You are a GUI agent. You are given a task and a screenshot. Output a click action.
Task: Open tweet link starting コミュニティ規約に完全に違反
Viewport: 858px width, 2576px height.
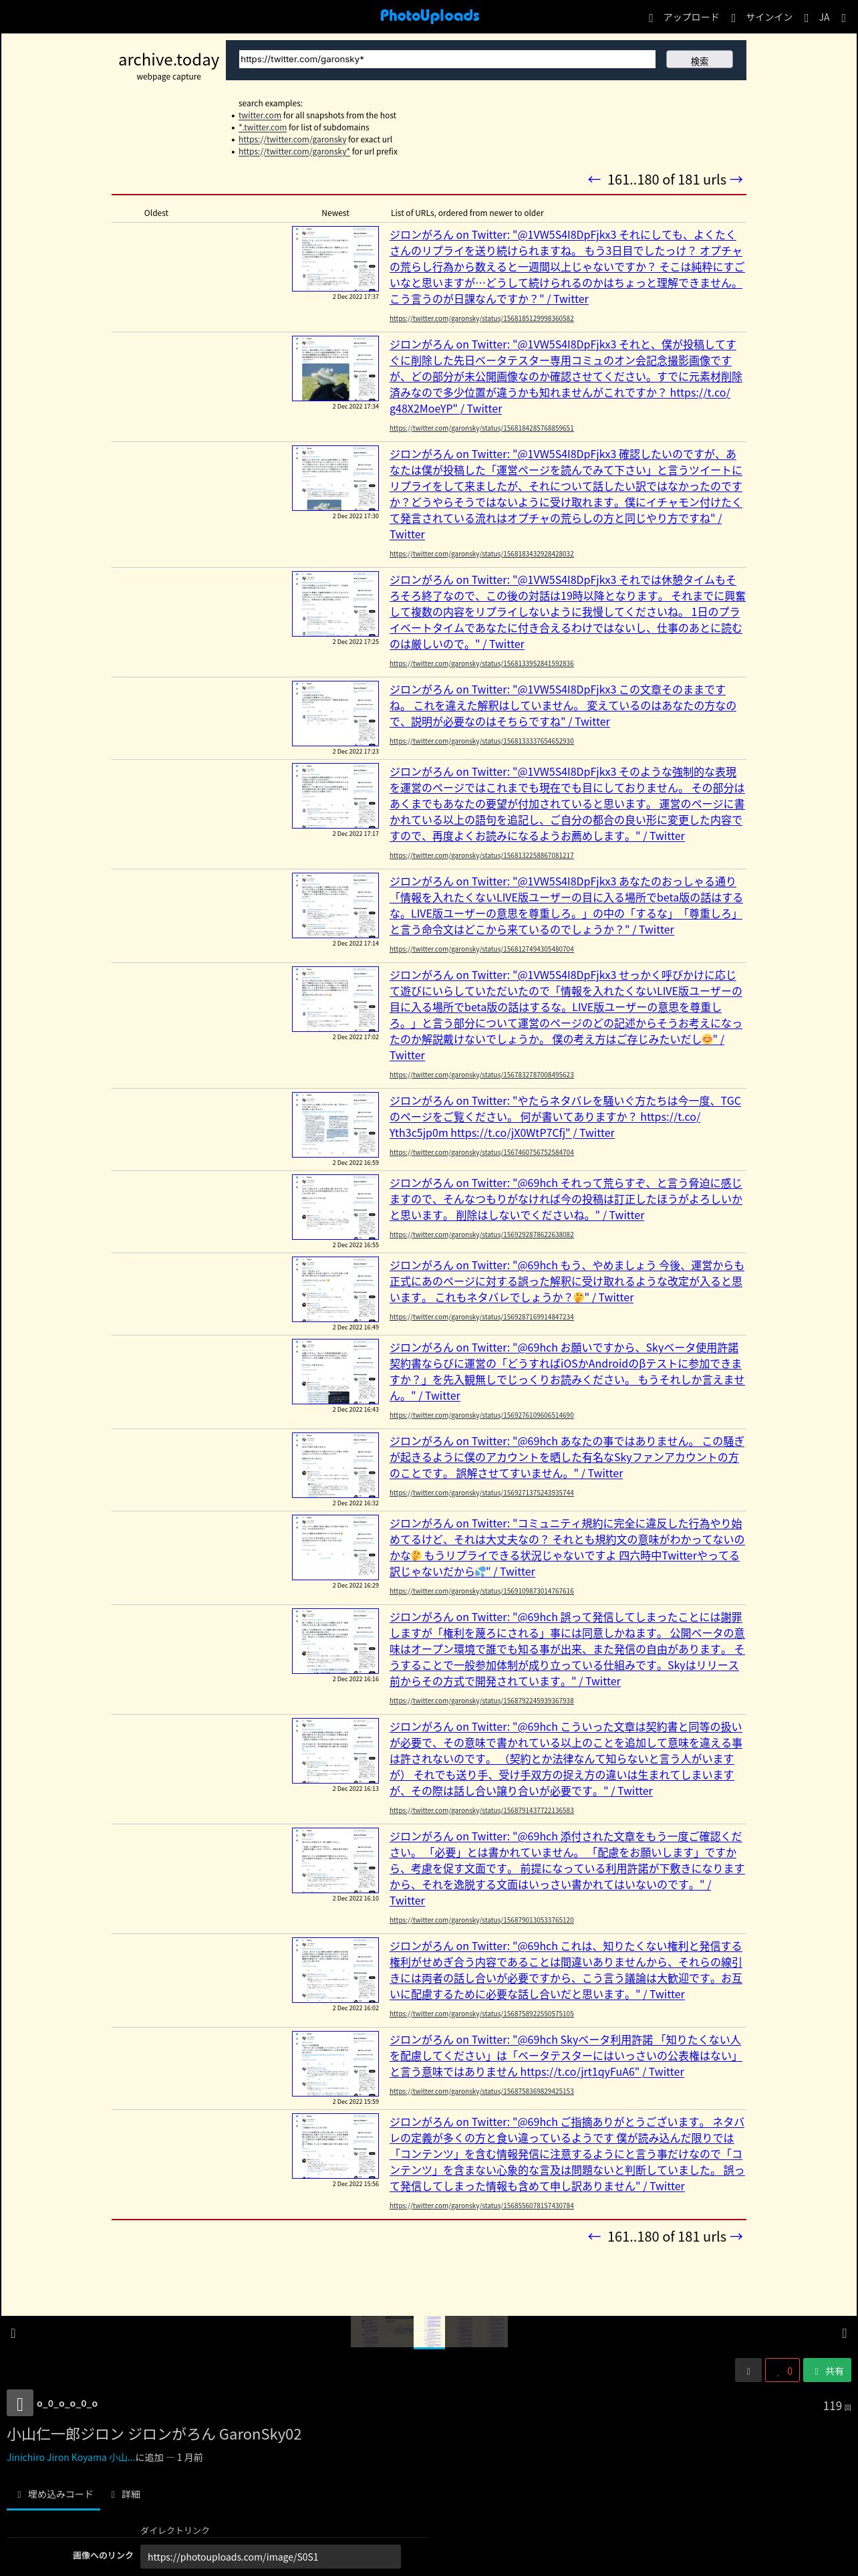coord(567,1547)
